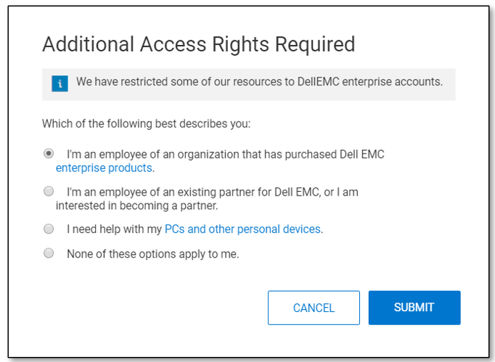
Task: Select the 'None of these options' radio button
Action: click(x=49, y=253)
